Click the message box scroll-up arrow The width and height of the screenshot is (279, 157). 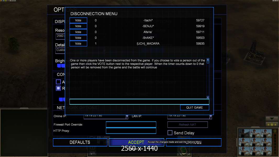(x=208, y=60)
